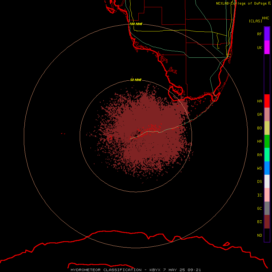Image resolution: width=272 pixels, height=272 pixels.
Task: Click the HYDROMETEOR CLASSIFICATION title text
Action: point(106,270)
